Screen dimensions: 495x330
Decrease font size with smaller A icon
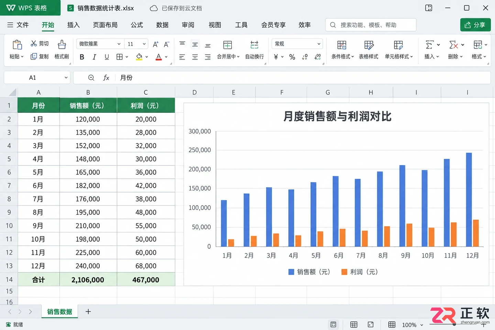coord(166,44)
